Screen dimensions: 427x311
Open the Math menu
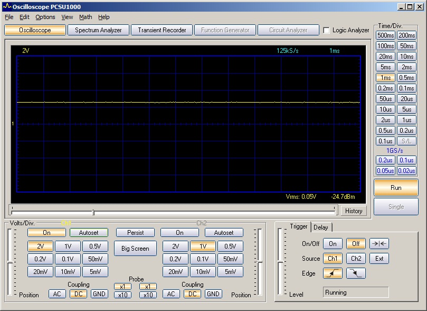[86, 17]
